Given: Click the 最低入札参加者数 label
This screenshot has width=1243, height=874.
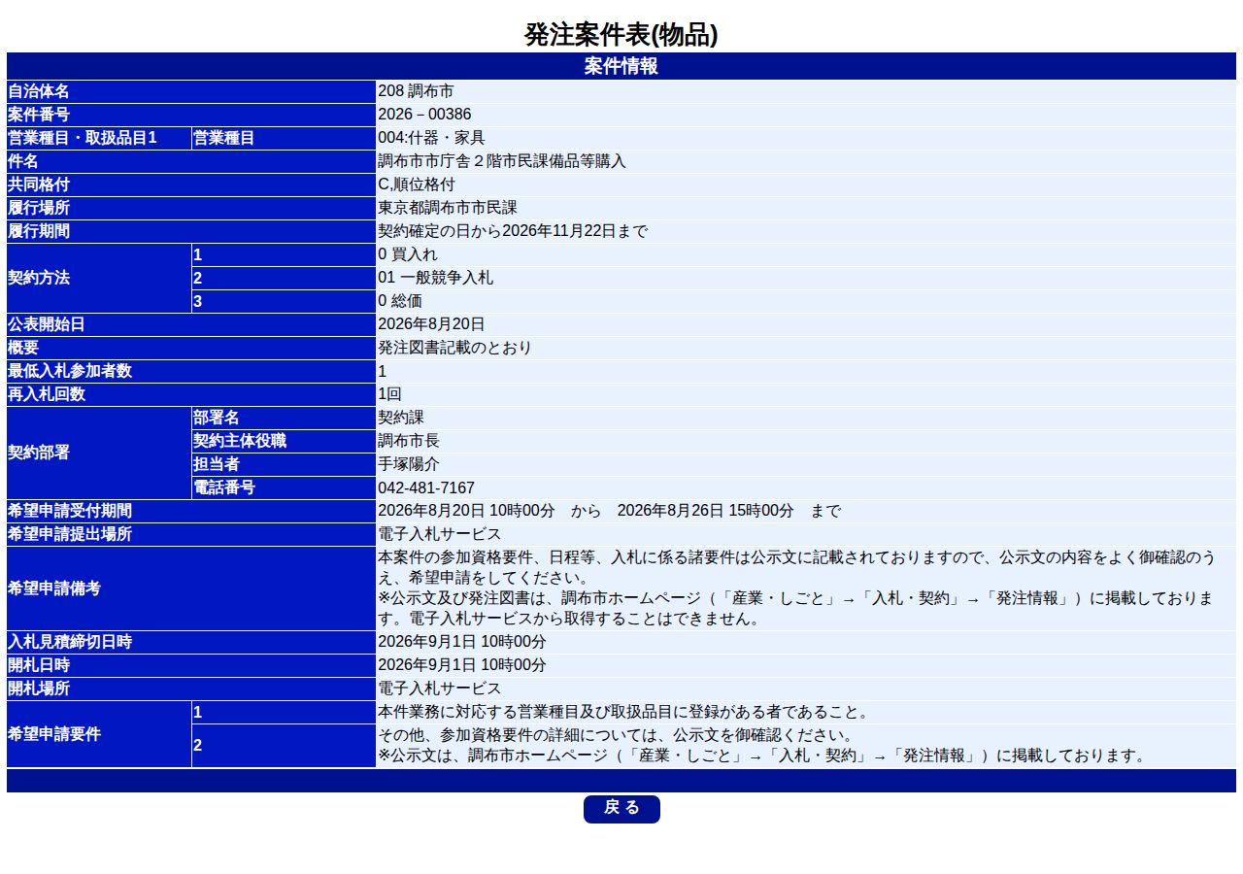Looking at the screenshot, I should pyautogui.click(x=191, y=371).
